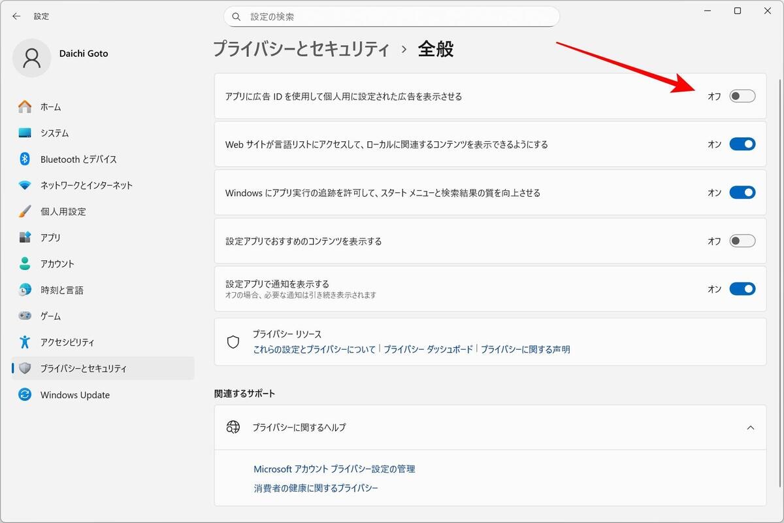This screenshot has height=523, width=784.
Task: Turn off website language list access toggle
Action: 742,144
